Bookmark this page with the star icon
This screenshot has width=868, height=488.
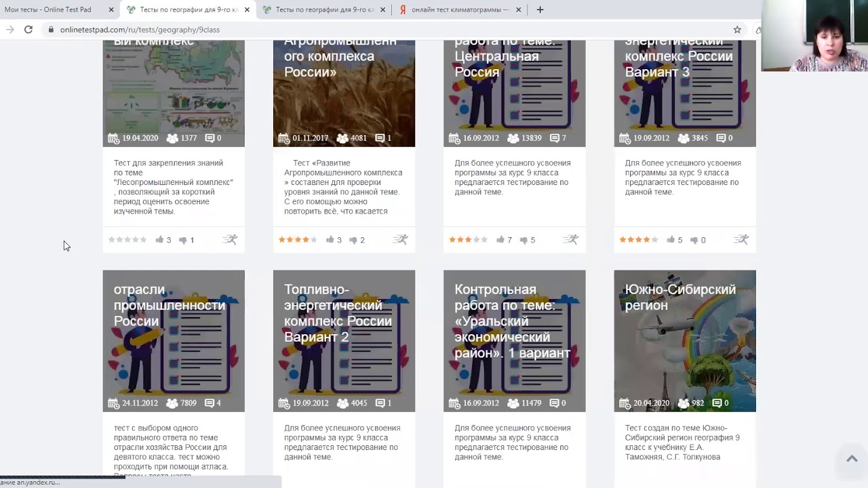pos(737,30)
